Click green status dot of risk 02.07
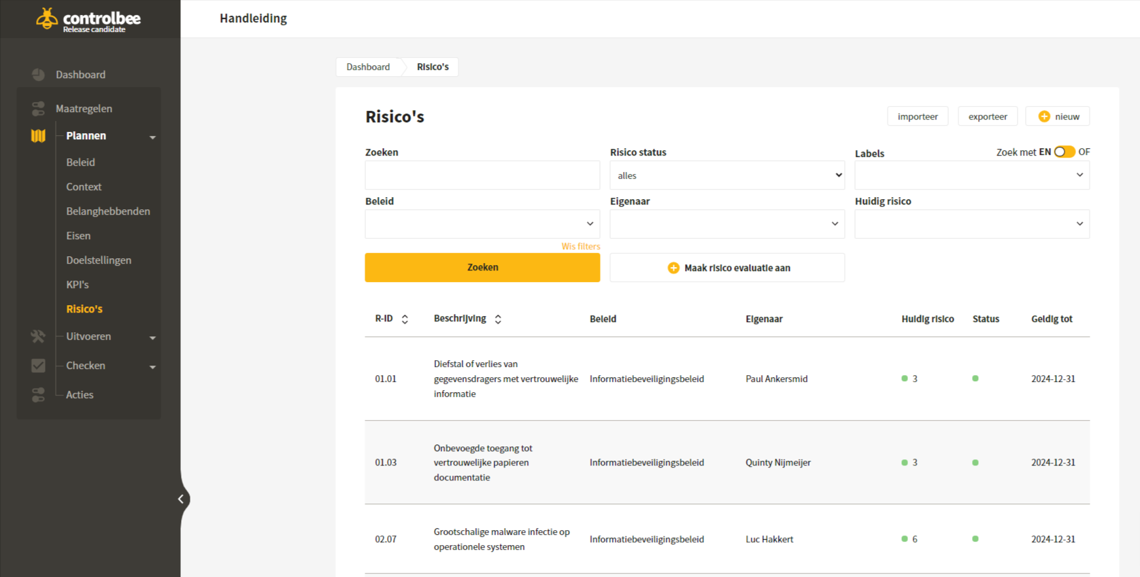The image size is (1140, 577). [975, 539]
